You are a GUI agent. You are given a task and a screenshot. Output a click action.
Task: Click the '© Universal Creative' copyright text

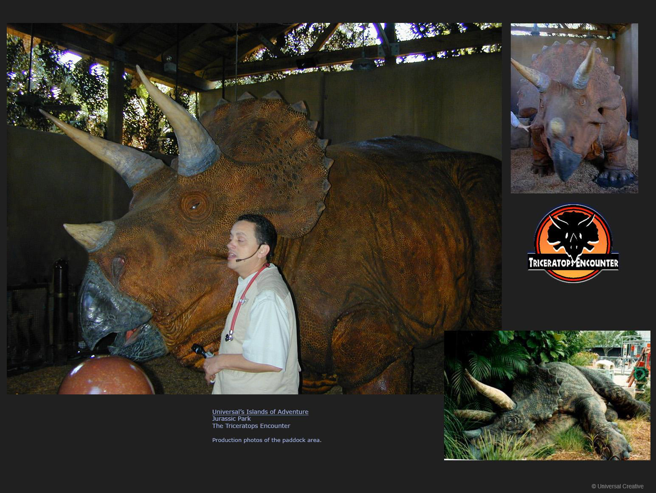coord(617,486)
